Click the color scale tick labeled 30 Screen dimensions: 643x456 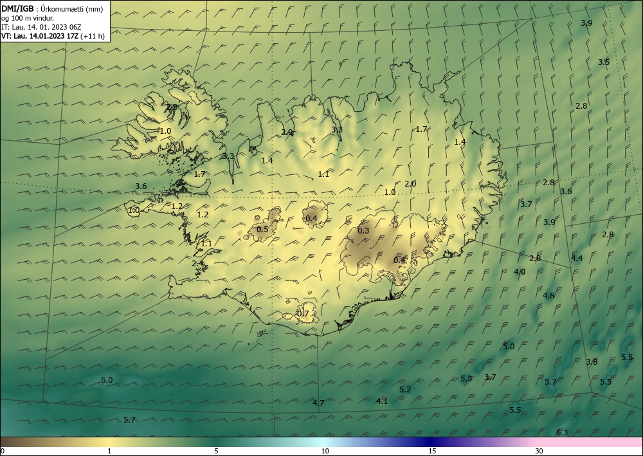pos(539,451)
